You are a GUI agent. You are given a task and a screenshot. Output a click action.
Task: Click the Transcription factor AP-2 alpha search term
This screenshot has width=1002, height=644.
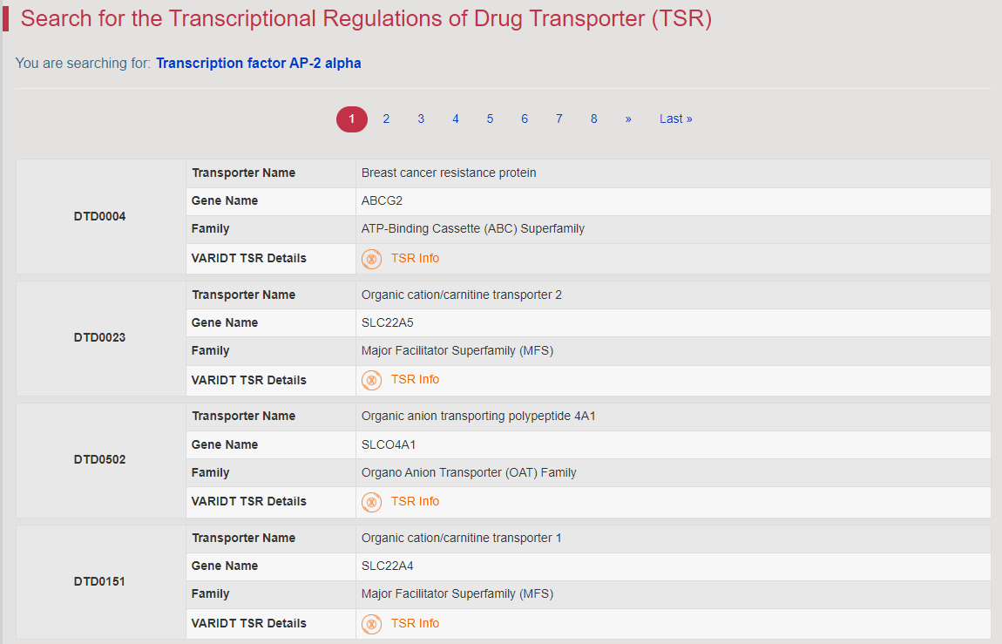[258, 64]
